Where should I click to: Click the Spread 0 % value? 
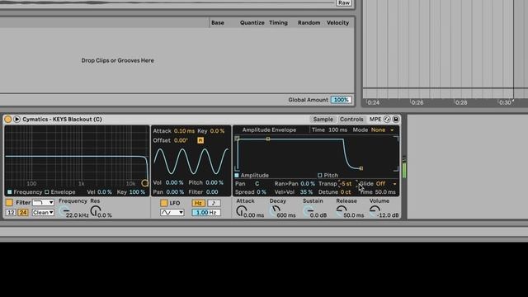click(x=262, y=192)
